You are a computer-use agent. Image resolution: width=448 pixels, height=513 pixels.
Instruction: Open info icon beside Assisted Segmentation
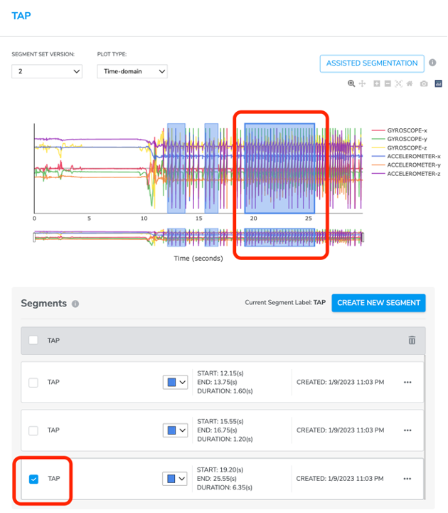432,63
